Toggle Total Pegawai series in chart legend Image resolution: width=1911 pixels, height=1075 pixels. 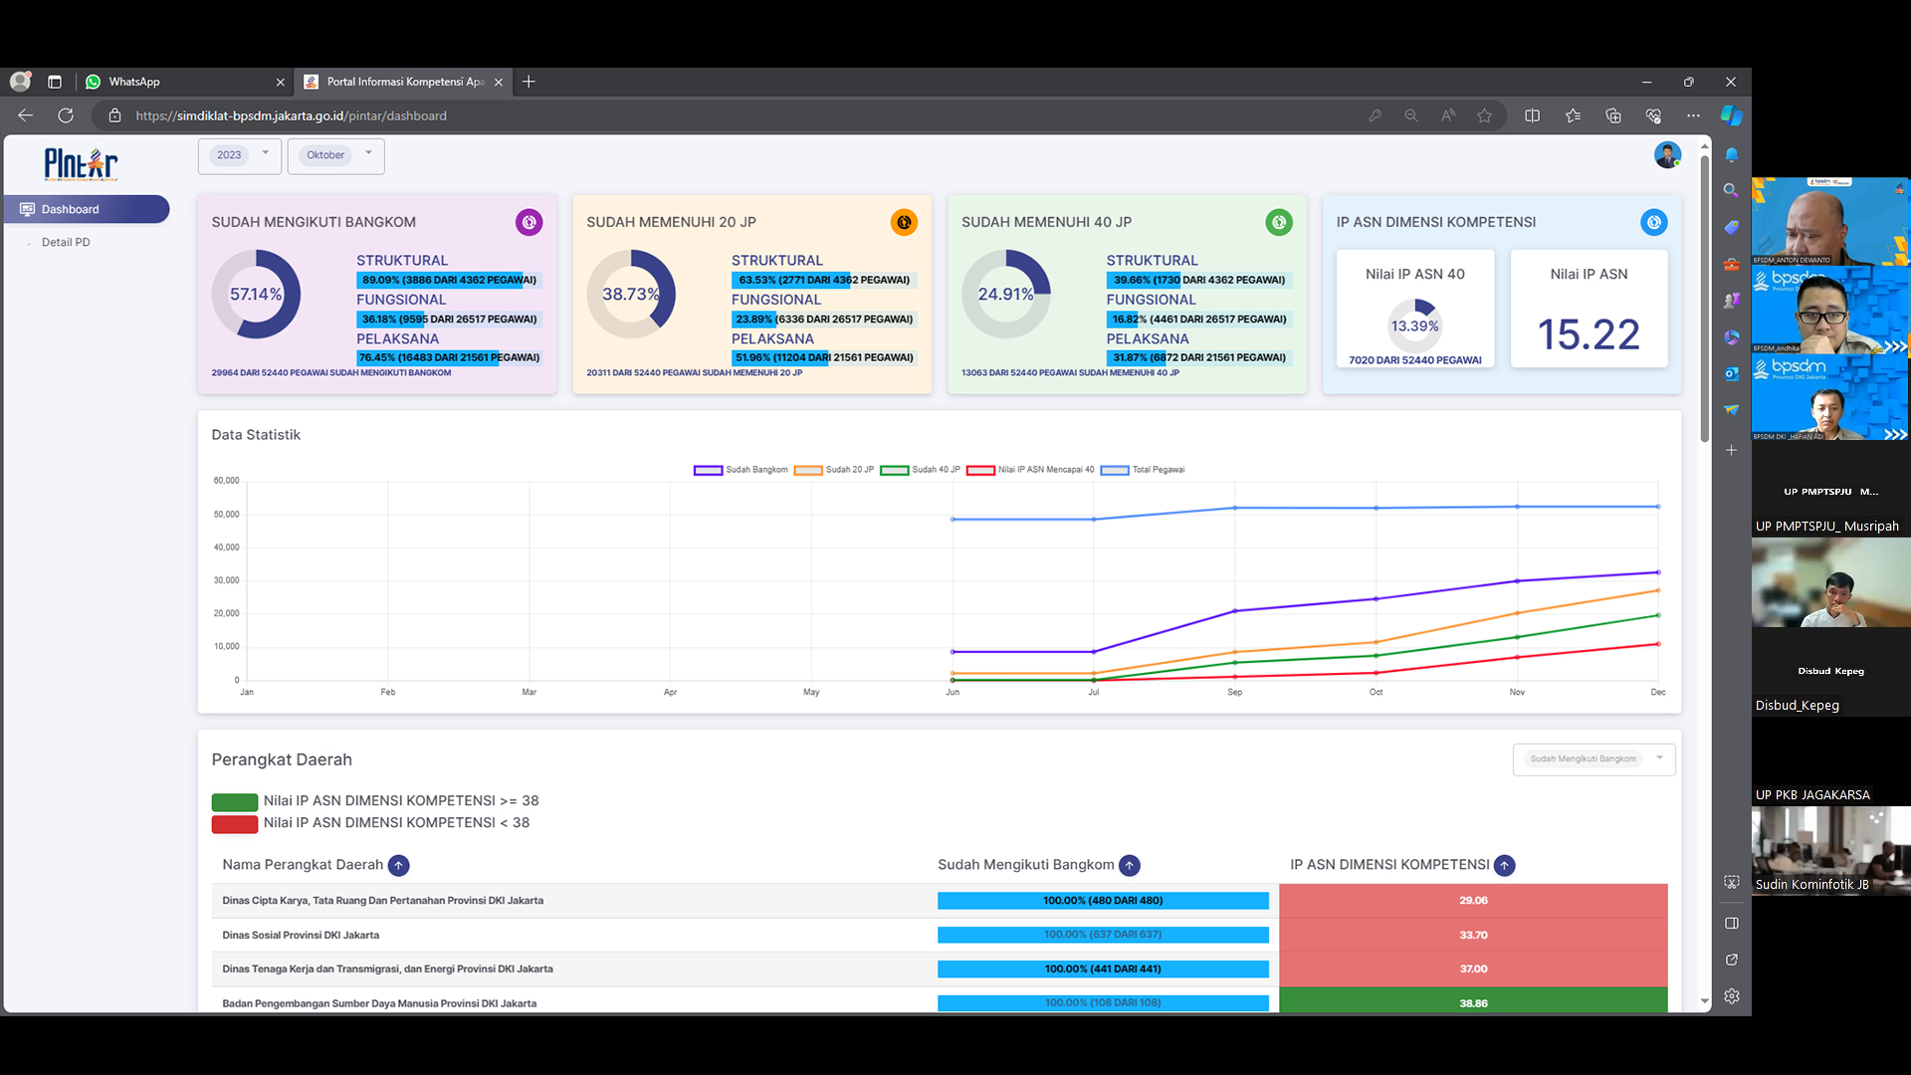[1143, 470]
